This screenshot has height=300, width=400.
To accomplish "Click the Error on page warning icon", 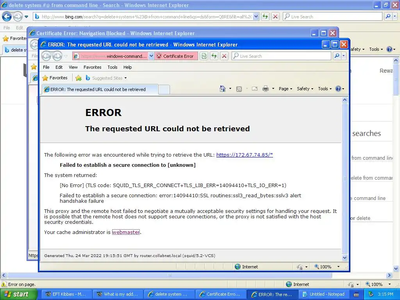I will click(4, 284).
